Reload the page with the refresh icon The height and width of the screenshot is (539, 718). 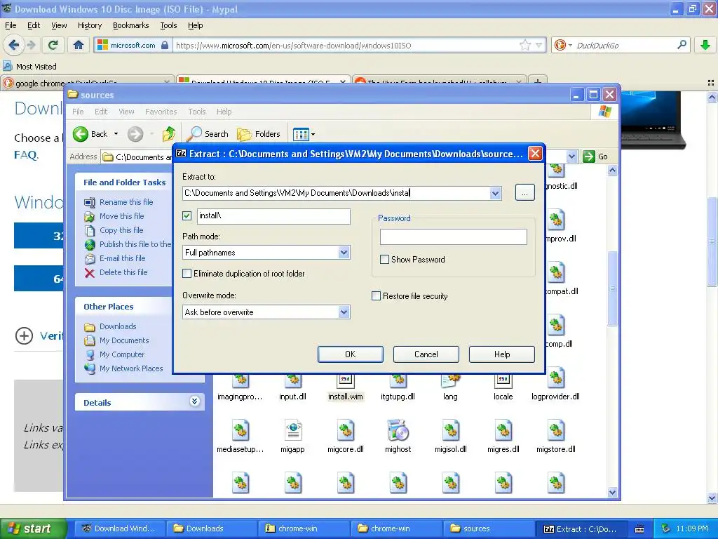[53, 45]
